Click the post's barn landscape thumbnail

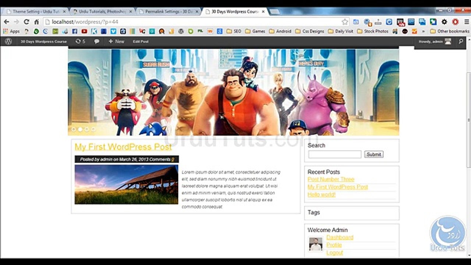pos(126,184)
